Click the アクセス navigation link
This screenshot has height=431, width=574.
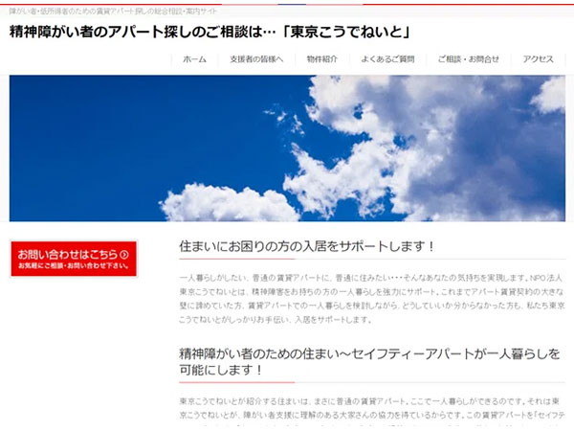tap(538, 58)
